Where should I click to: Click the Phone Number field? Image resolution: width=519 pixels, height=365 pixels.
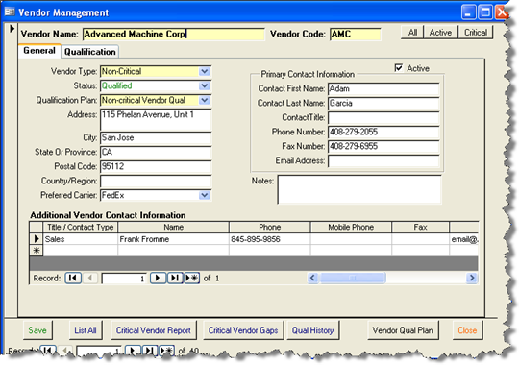coord(383,132)
